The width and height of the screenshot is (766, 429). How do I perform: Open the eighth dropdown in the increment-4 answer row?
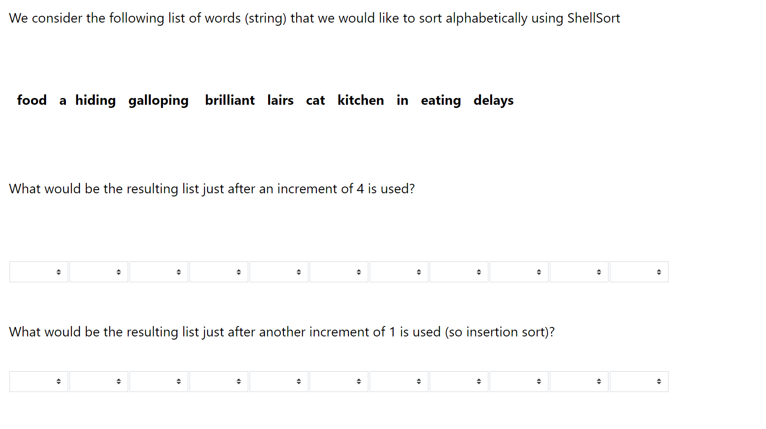pyautogui.click(x=459, y=272)
